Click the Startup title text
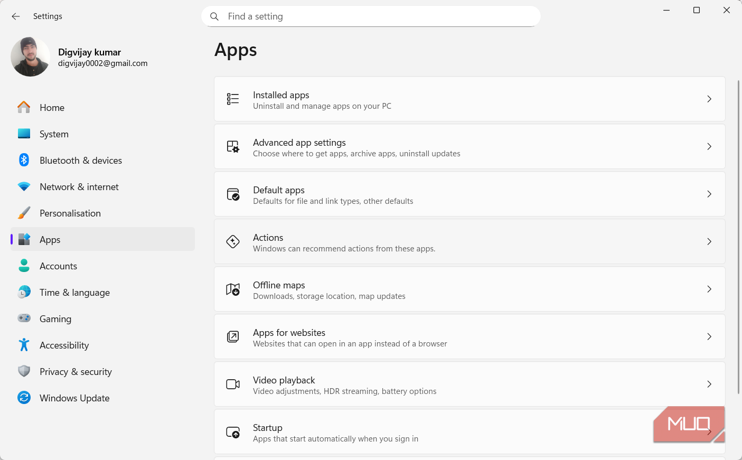 [268, 428]
